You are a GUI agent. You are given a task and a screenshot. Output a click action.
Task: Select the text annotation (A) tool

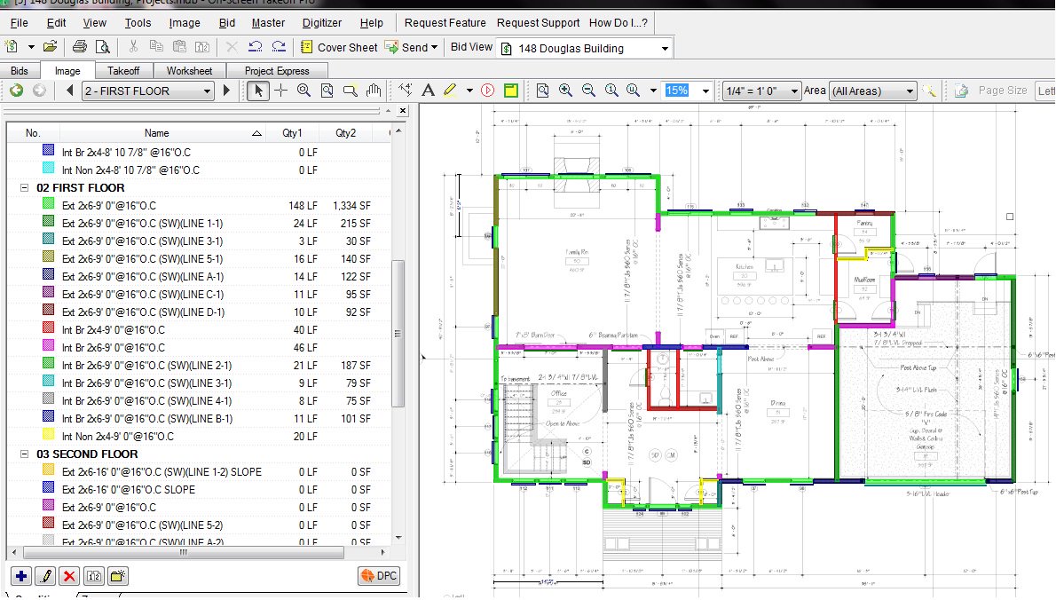pos(427,90)
